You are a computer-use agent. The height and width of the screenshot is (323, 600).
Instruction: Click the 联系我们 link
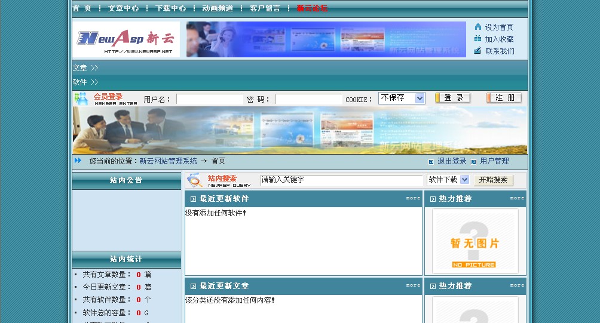pyautogui.click(x=500, y=51)
